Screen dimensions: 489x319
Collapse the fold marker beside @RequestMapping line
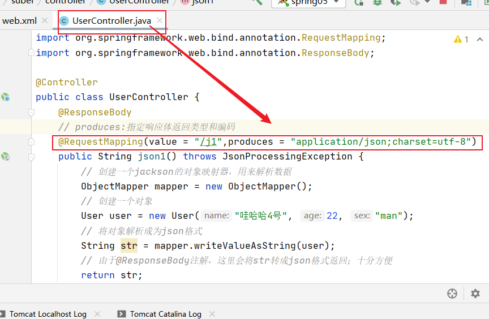tap(32, 142)
